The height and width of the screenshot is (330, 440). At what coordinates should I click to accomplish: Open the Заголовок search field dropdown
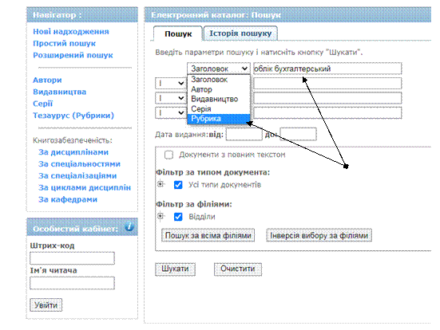219,69
